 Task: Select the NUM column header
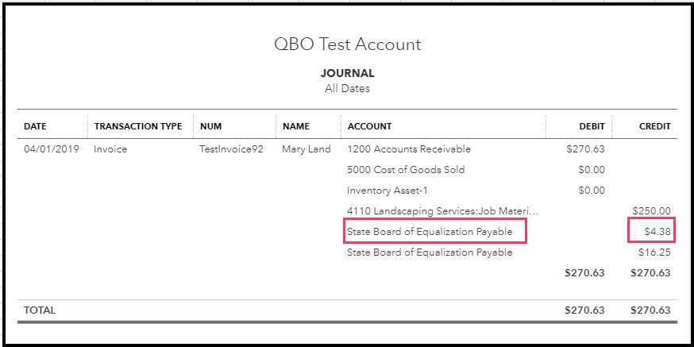coord(210,126)
